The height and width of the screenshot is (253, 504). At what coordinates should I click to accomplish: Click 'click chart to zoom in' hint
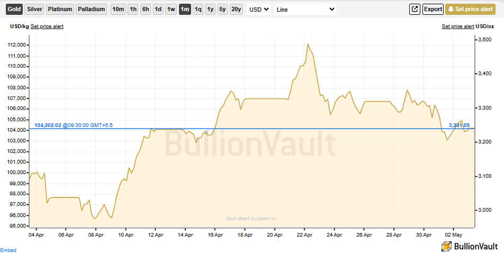[250, 219]
